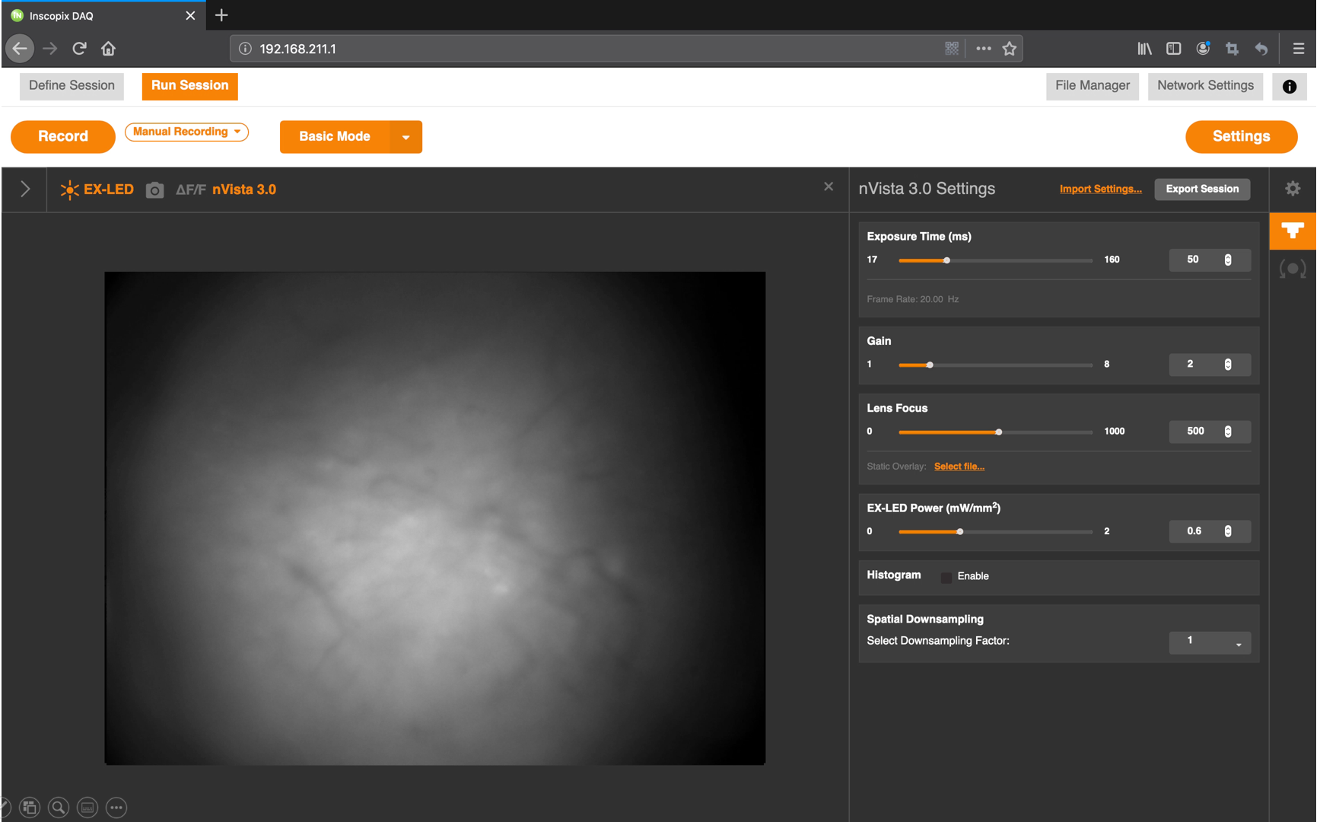Expand the left side panel chevron
Screen dimensions: 1320x822
point(25,190)
